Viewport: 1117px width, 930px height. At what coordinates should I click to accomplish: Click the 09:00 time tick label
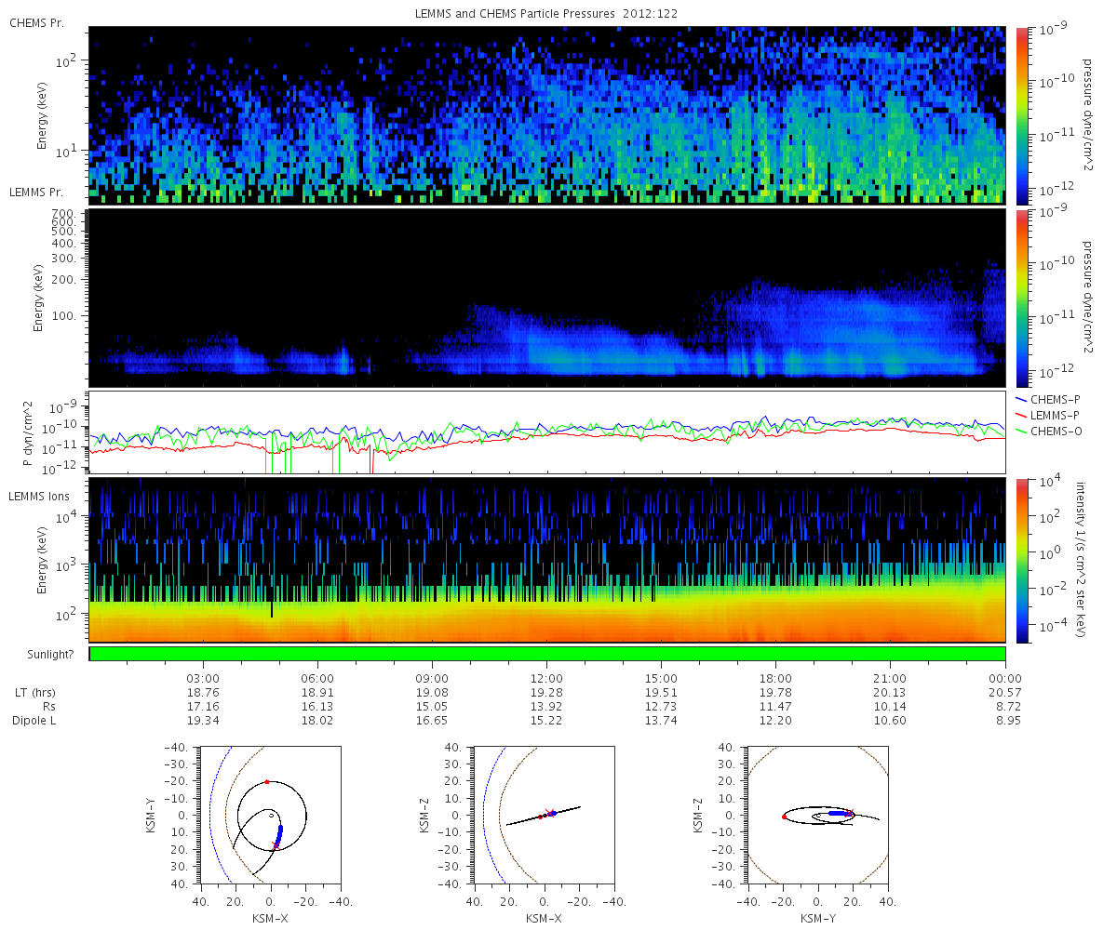pos(432,678)
